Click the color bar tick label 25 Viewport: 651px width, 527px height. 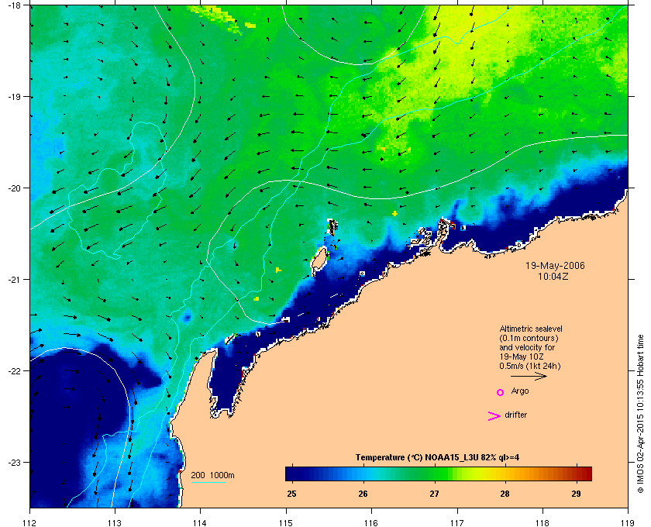pos(292,494)
